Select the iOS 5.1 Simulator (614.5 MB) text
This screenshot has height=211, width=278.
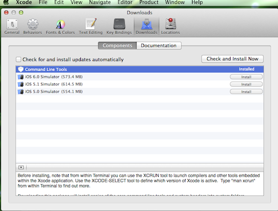pyautogui.click(x=54, y=84)
